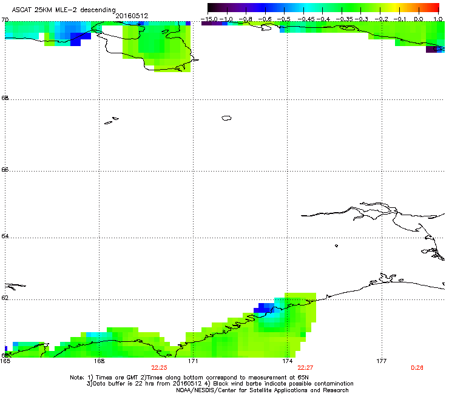This screenshot has height=394, width=449.
Task: Click the 64 latitude label
Action: pyautogui.click(x=5, y=236)
